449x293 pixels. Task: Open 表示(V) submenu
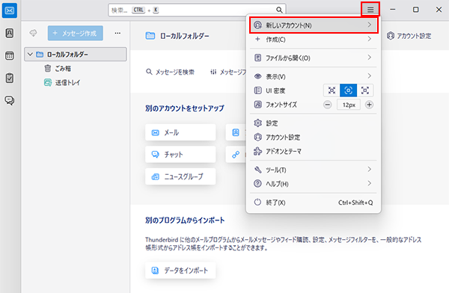click(x=314, y=76)
